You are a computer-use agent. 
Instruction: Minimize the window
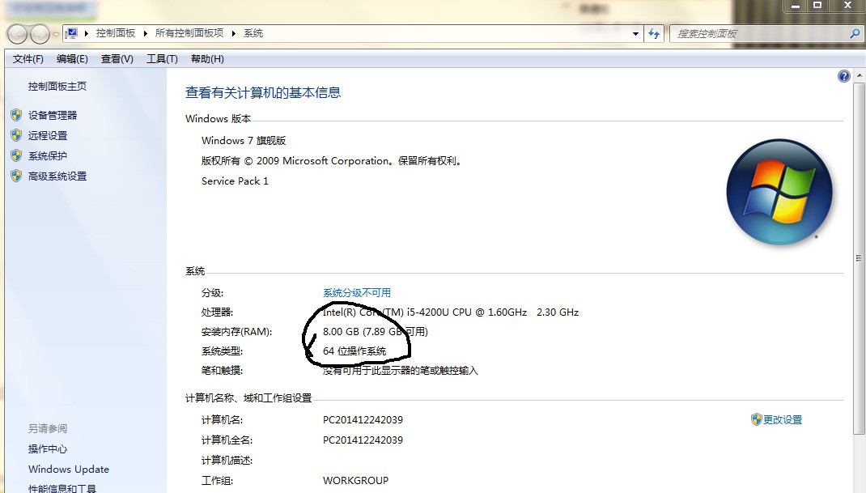click(x=796, y=6)
